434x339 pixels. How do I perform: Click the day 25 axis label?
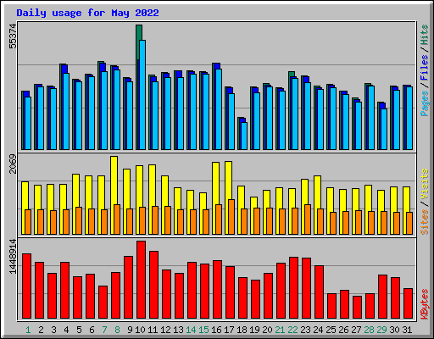pyautogui.click(x=331, y=330)
